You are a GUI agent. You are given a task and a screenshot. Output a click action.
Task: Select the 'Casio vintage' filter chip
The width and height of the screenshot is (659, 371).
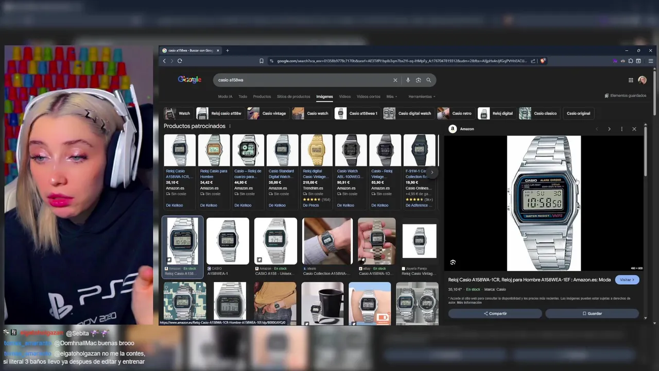268,113
